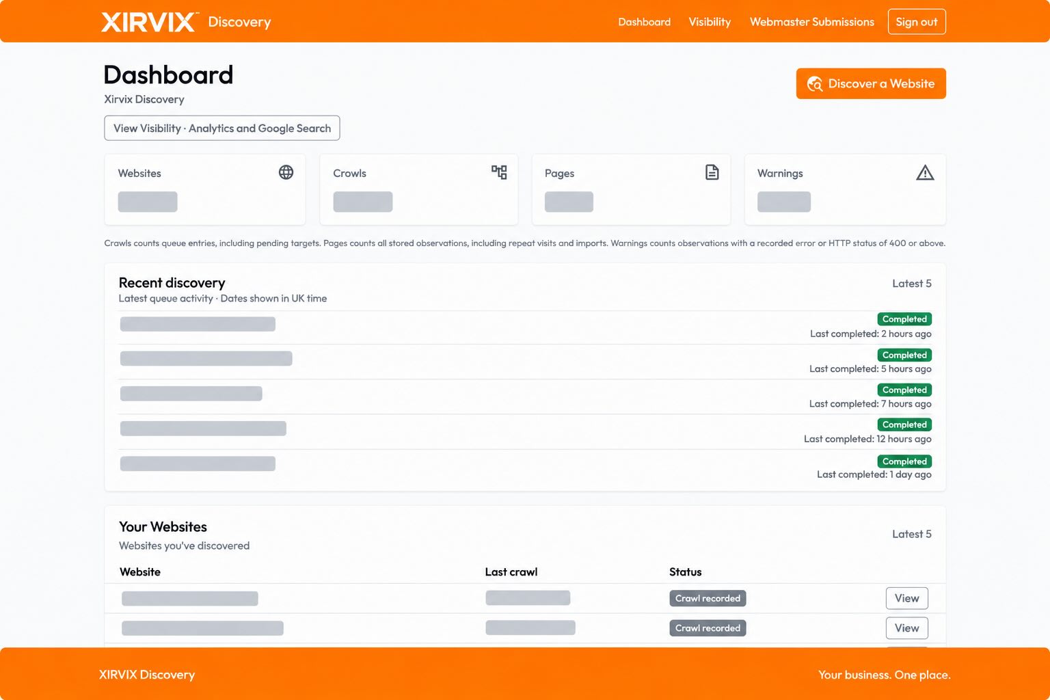Click 'Recent discovery' heading
The height and width of the screenshot is (700, 1050).
(x=172, y=283)
